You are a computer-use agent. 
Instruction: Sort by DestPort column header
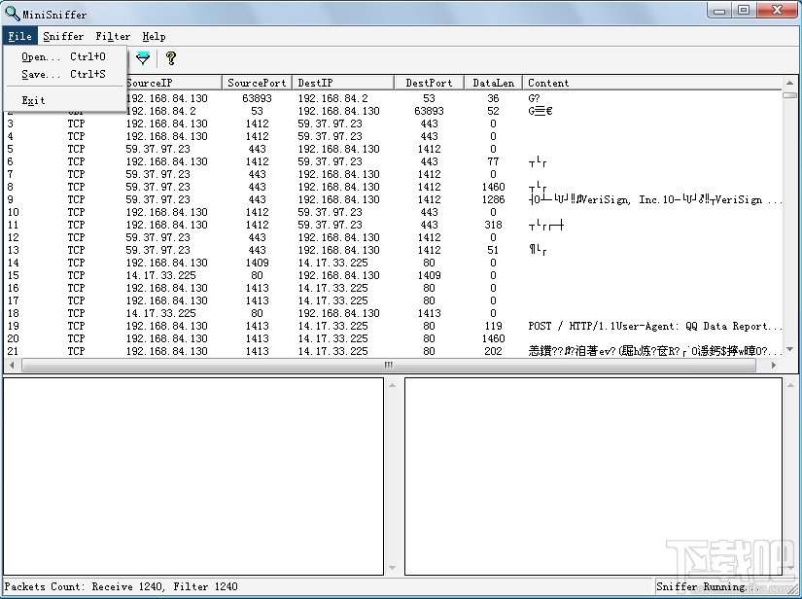pyautogui.click(x=429, y=83)
